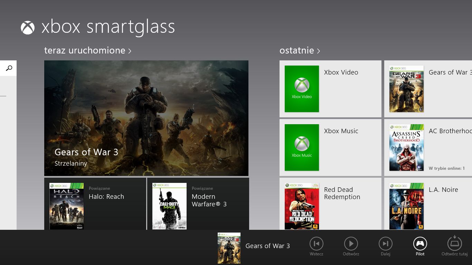Open the search magnifier icon
Screen dimensions: 472x265
(x=9, y=68)
